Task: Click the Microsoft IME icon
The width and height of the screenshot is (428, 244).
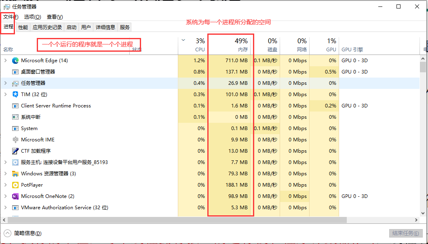Action: tap(15, 140)
